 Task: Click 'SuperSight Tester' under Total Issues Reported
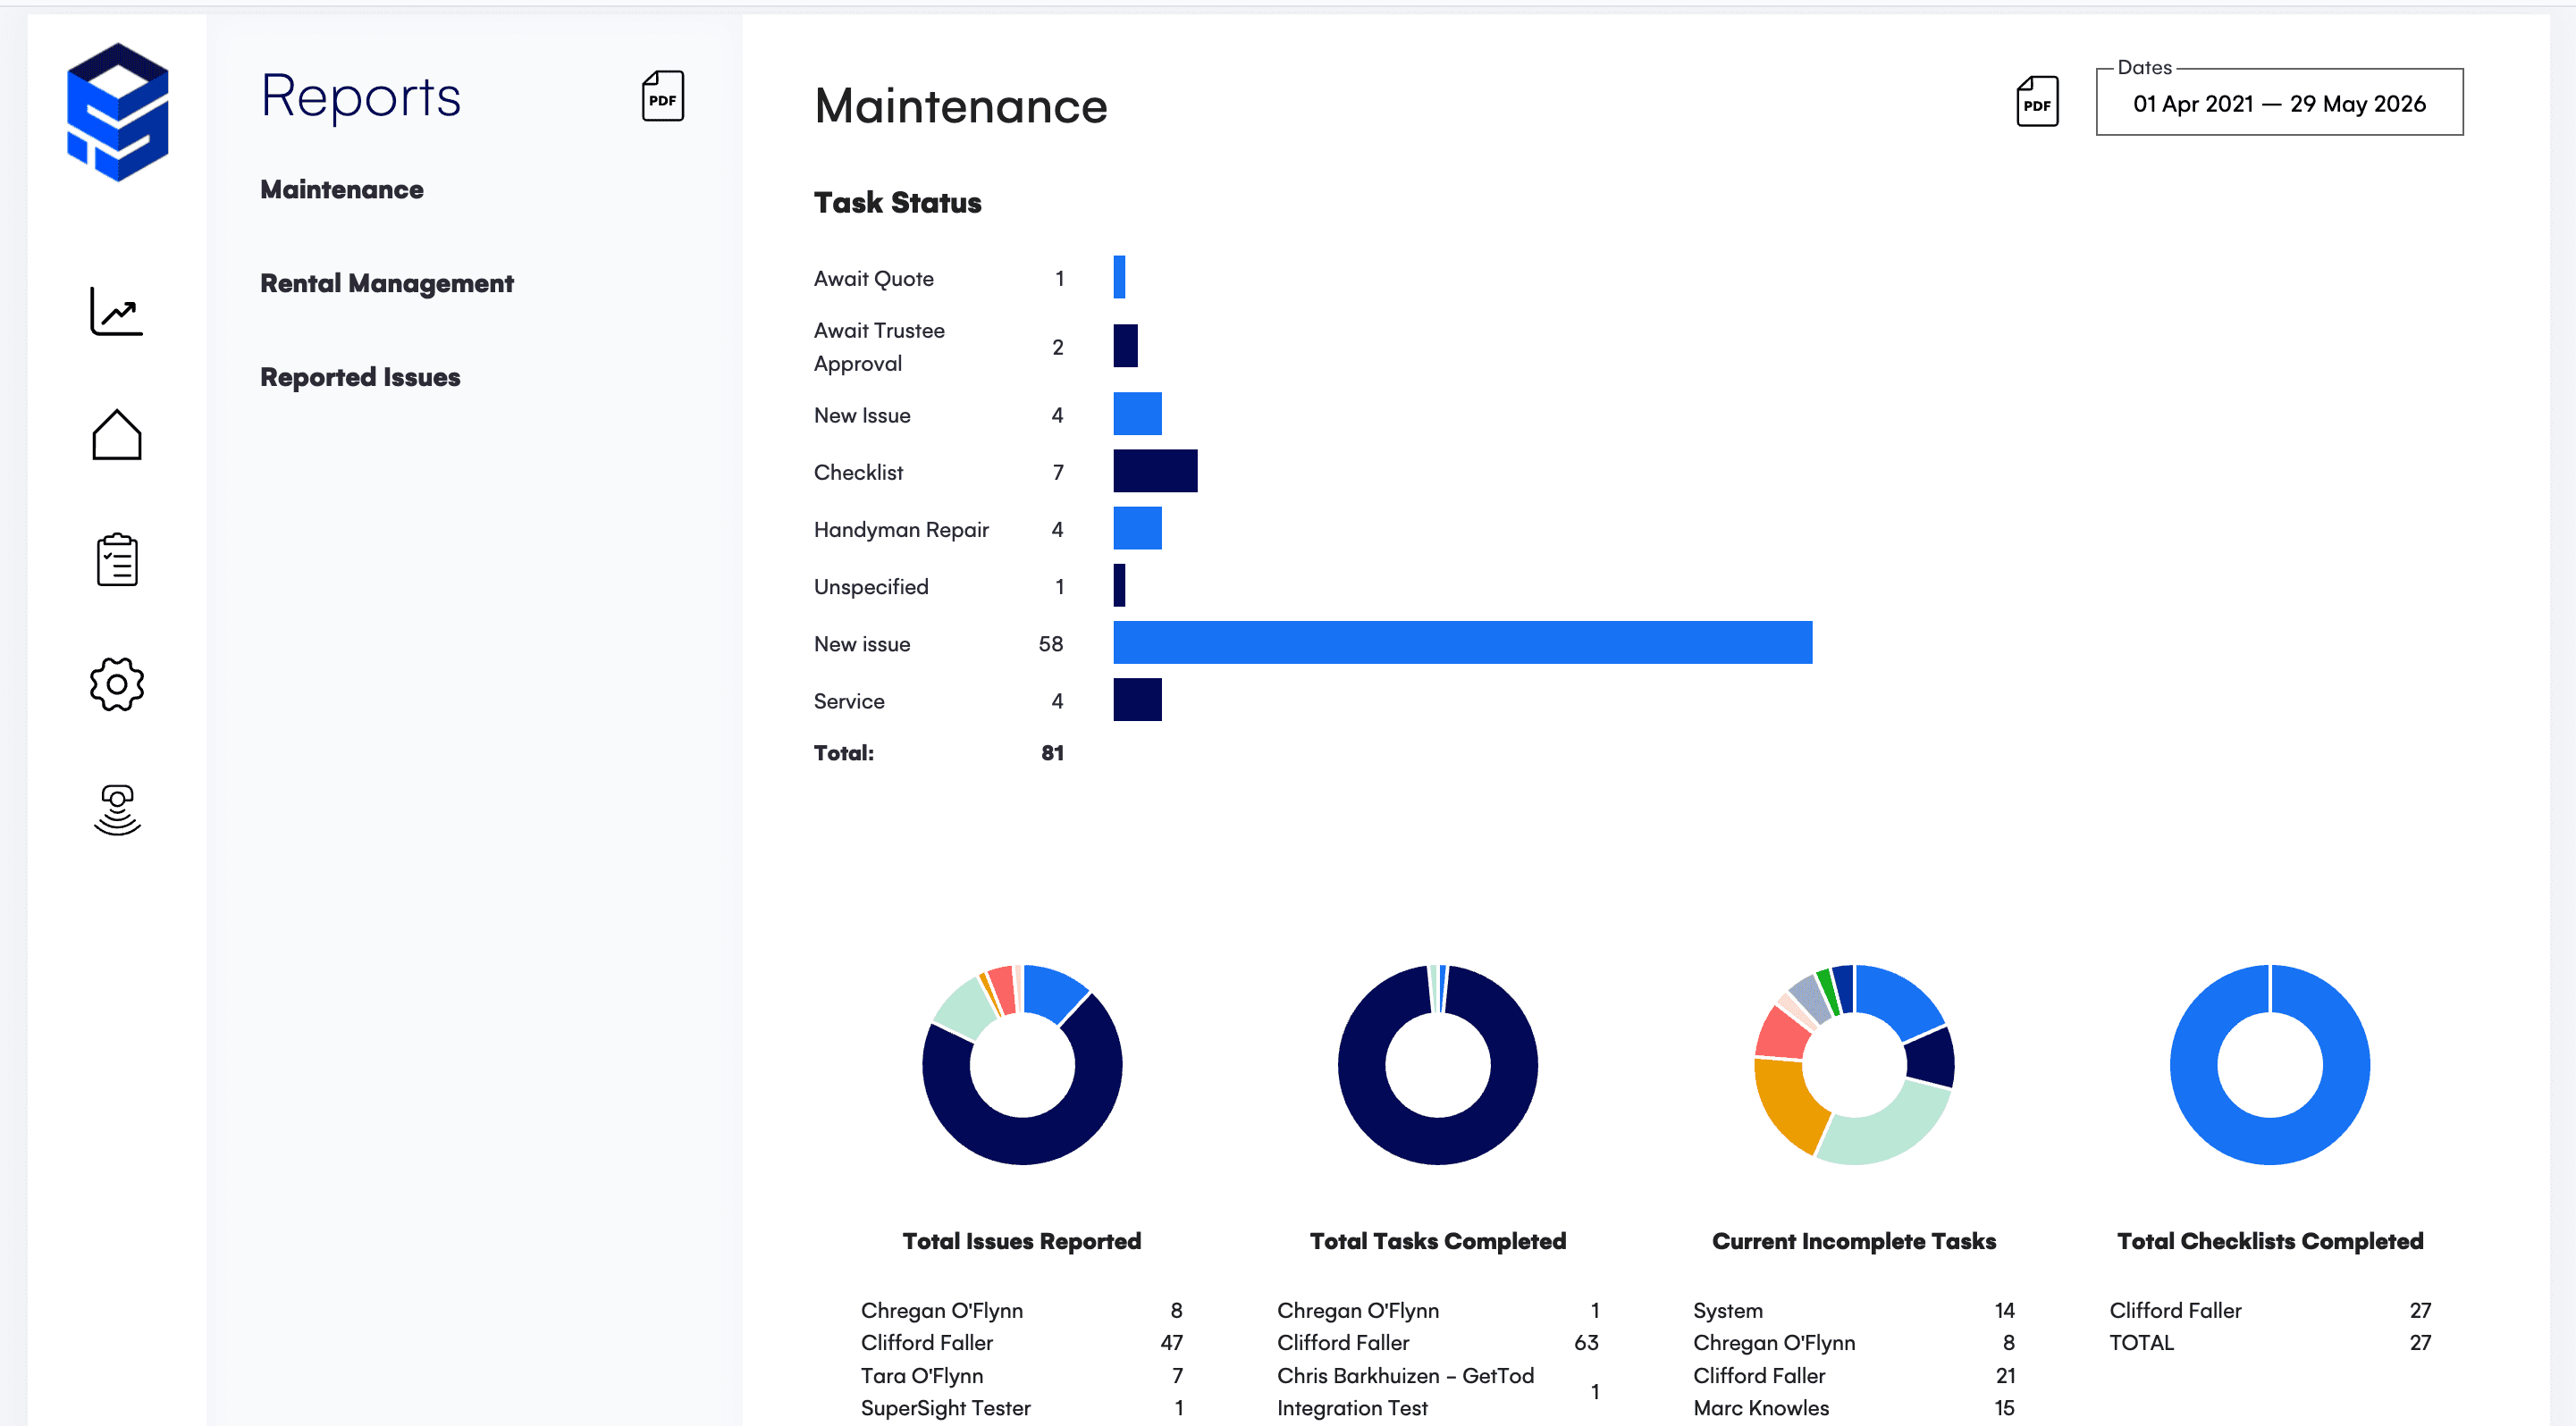pyautogui.click(x=946, y=1408)
